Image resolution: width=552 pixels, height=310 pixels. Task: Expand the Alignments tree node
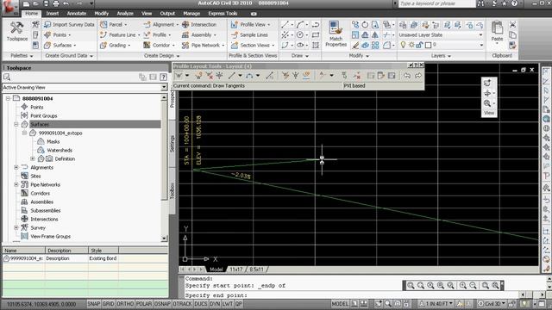(x=16, y=168)
